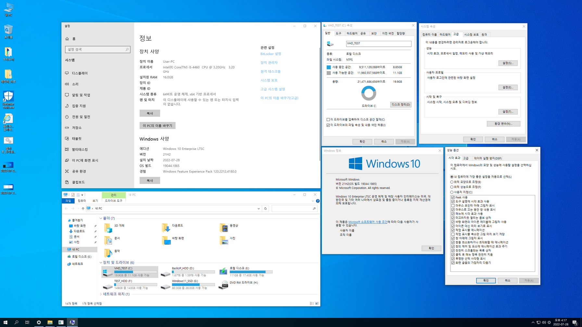Switch Explorer to large icons view icon
Image resolution: width=582 pixels, height=327 pixels.
(x=317, y=304)
